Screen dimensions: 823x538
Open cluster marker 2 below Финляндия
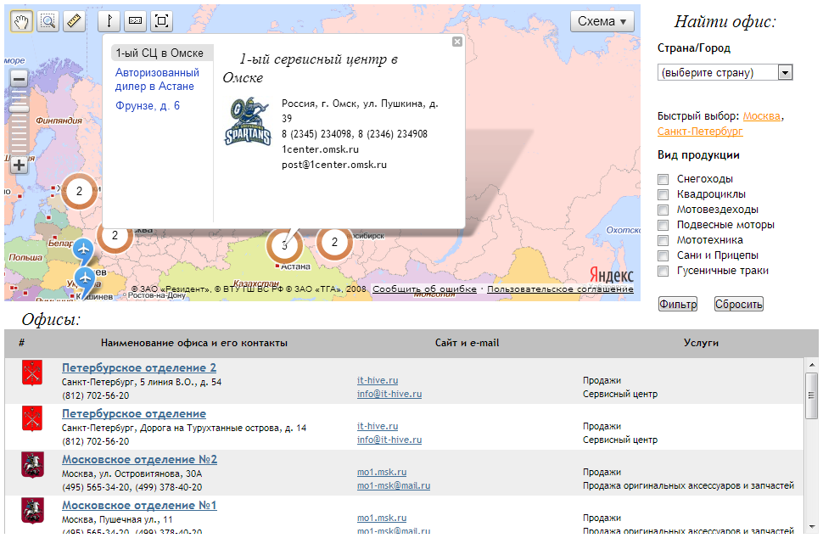pyautogui.click(x=79, y=191)
